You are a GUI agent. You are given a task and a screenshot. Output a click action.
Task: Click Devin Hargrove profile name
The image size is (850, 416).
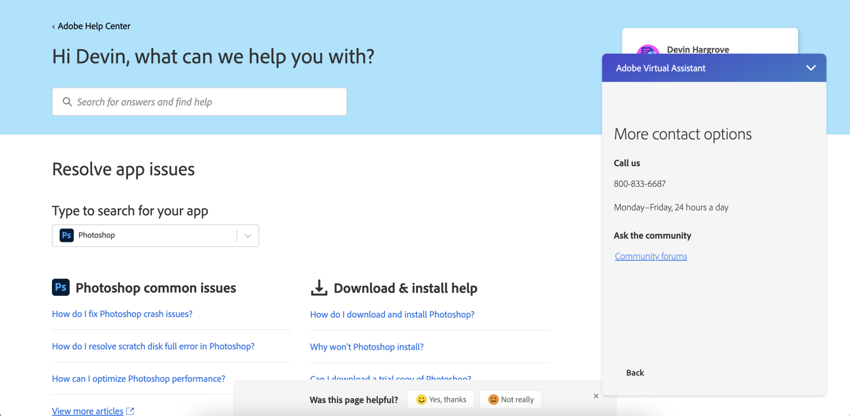698,50
